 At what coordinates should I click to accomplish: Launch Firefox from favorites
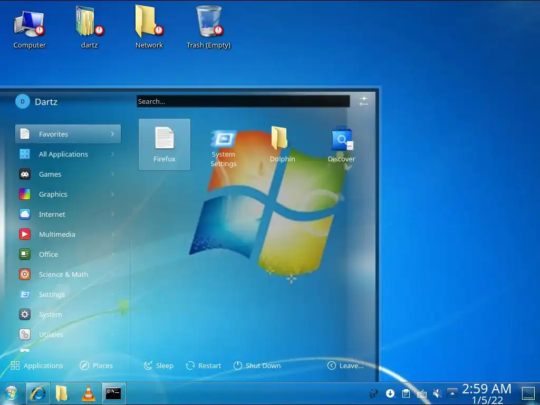[x=165, y=144]
